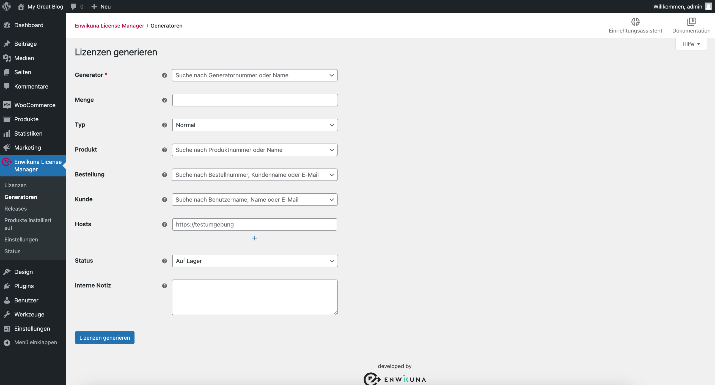This screenshot has height=385, width=715.
Task: Focus the Interne Notiz textarea
Action: (255, 297)
